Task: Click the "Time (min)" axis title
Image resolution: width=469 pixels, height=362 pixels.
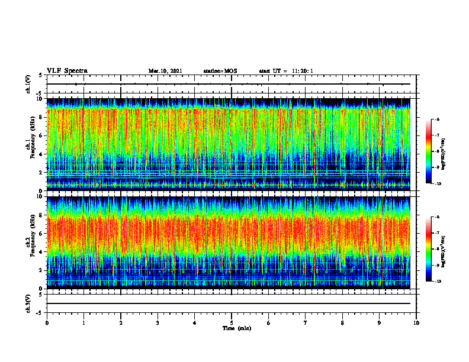Action: 237,328
